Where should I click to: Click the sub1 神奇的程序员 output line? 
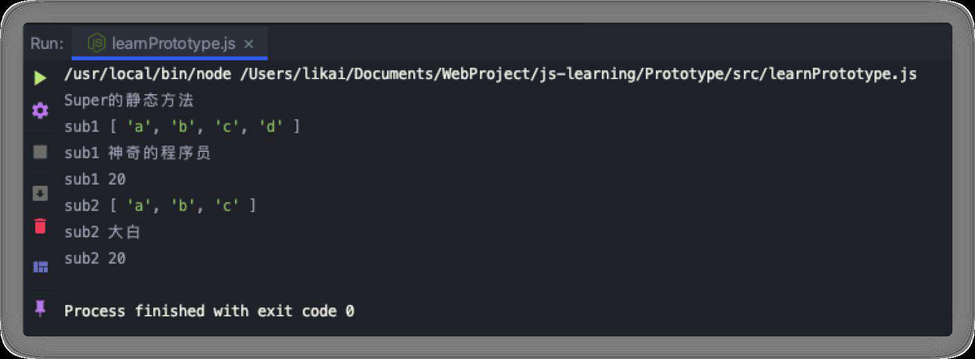click(x=138, y=153)
